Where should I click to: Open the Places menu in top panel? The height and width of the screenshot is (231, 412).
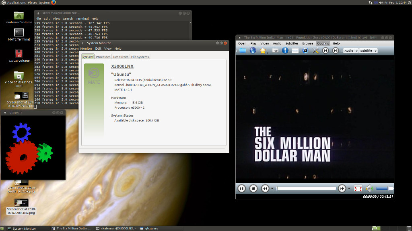pos(32,2)
